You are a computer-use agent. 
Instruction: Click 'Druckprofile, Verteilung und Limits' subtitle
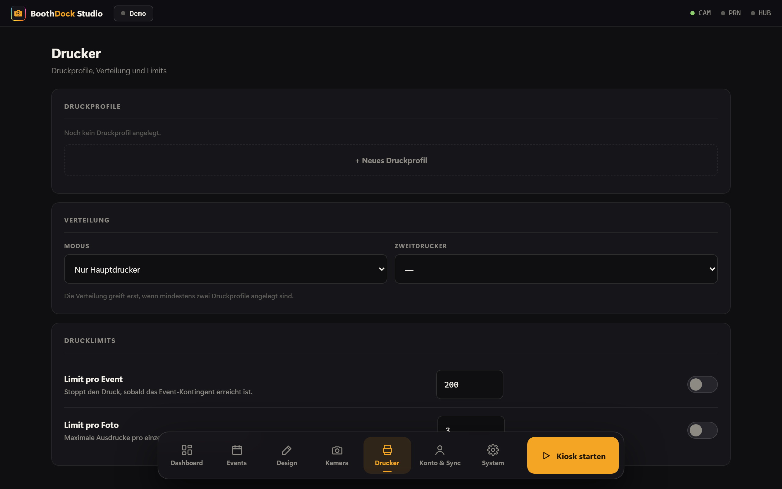click(x=109, y=71)
